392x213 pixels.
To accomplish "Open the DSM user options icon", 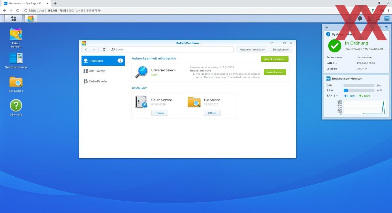I will [369, 18].
